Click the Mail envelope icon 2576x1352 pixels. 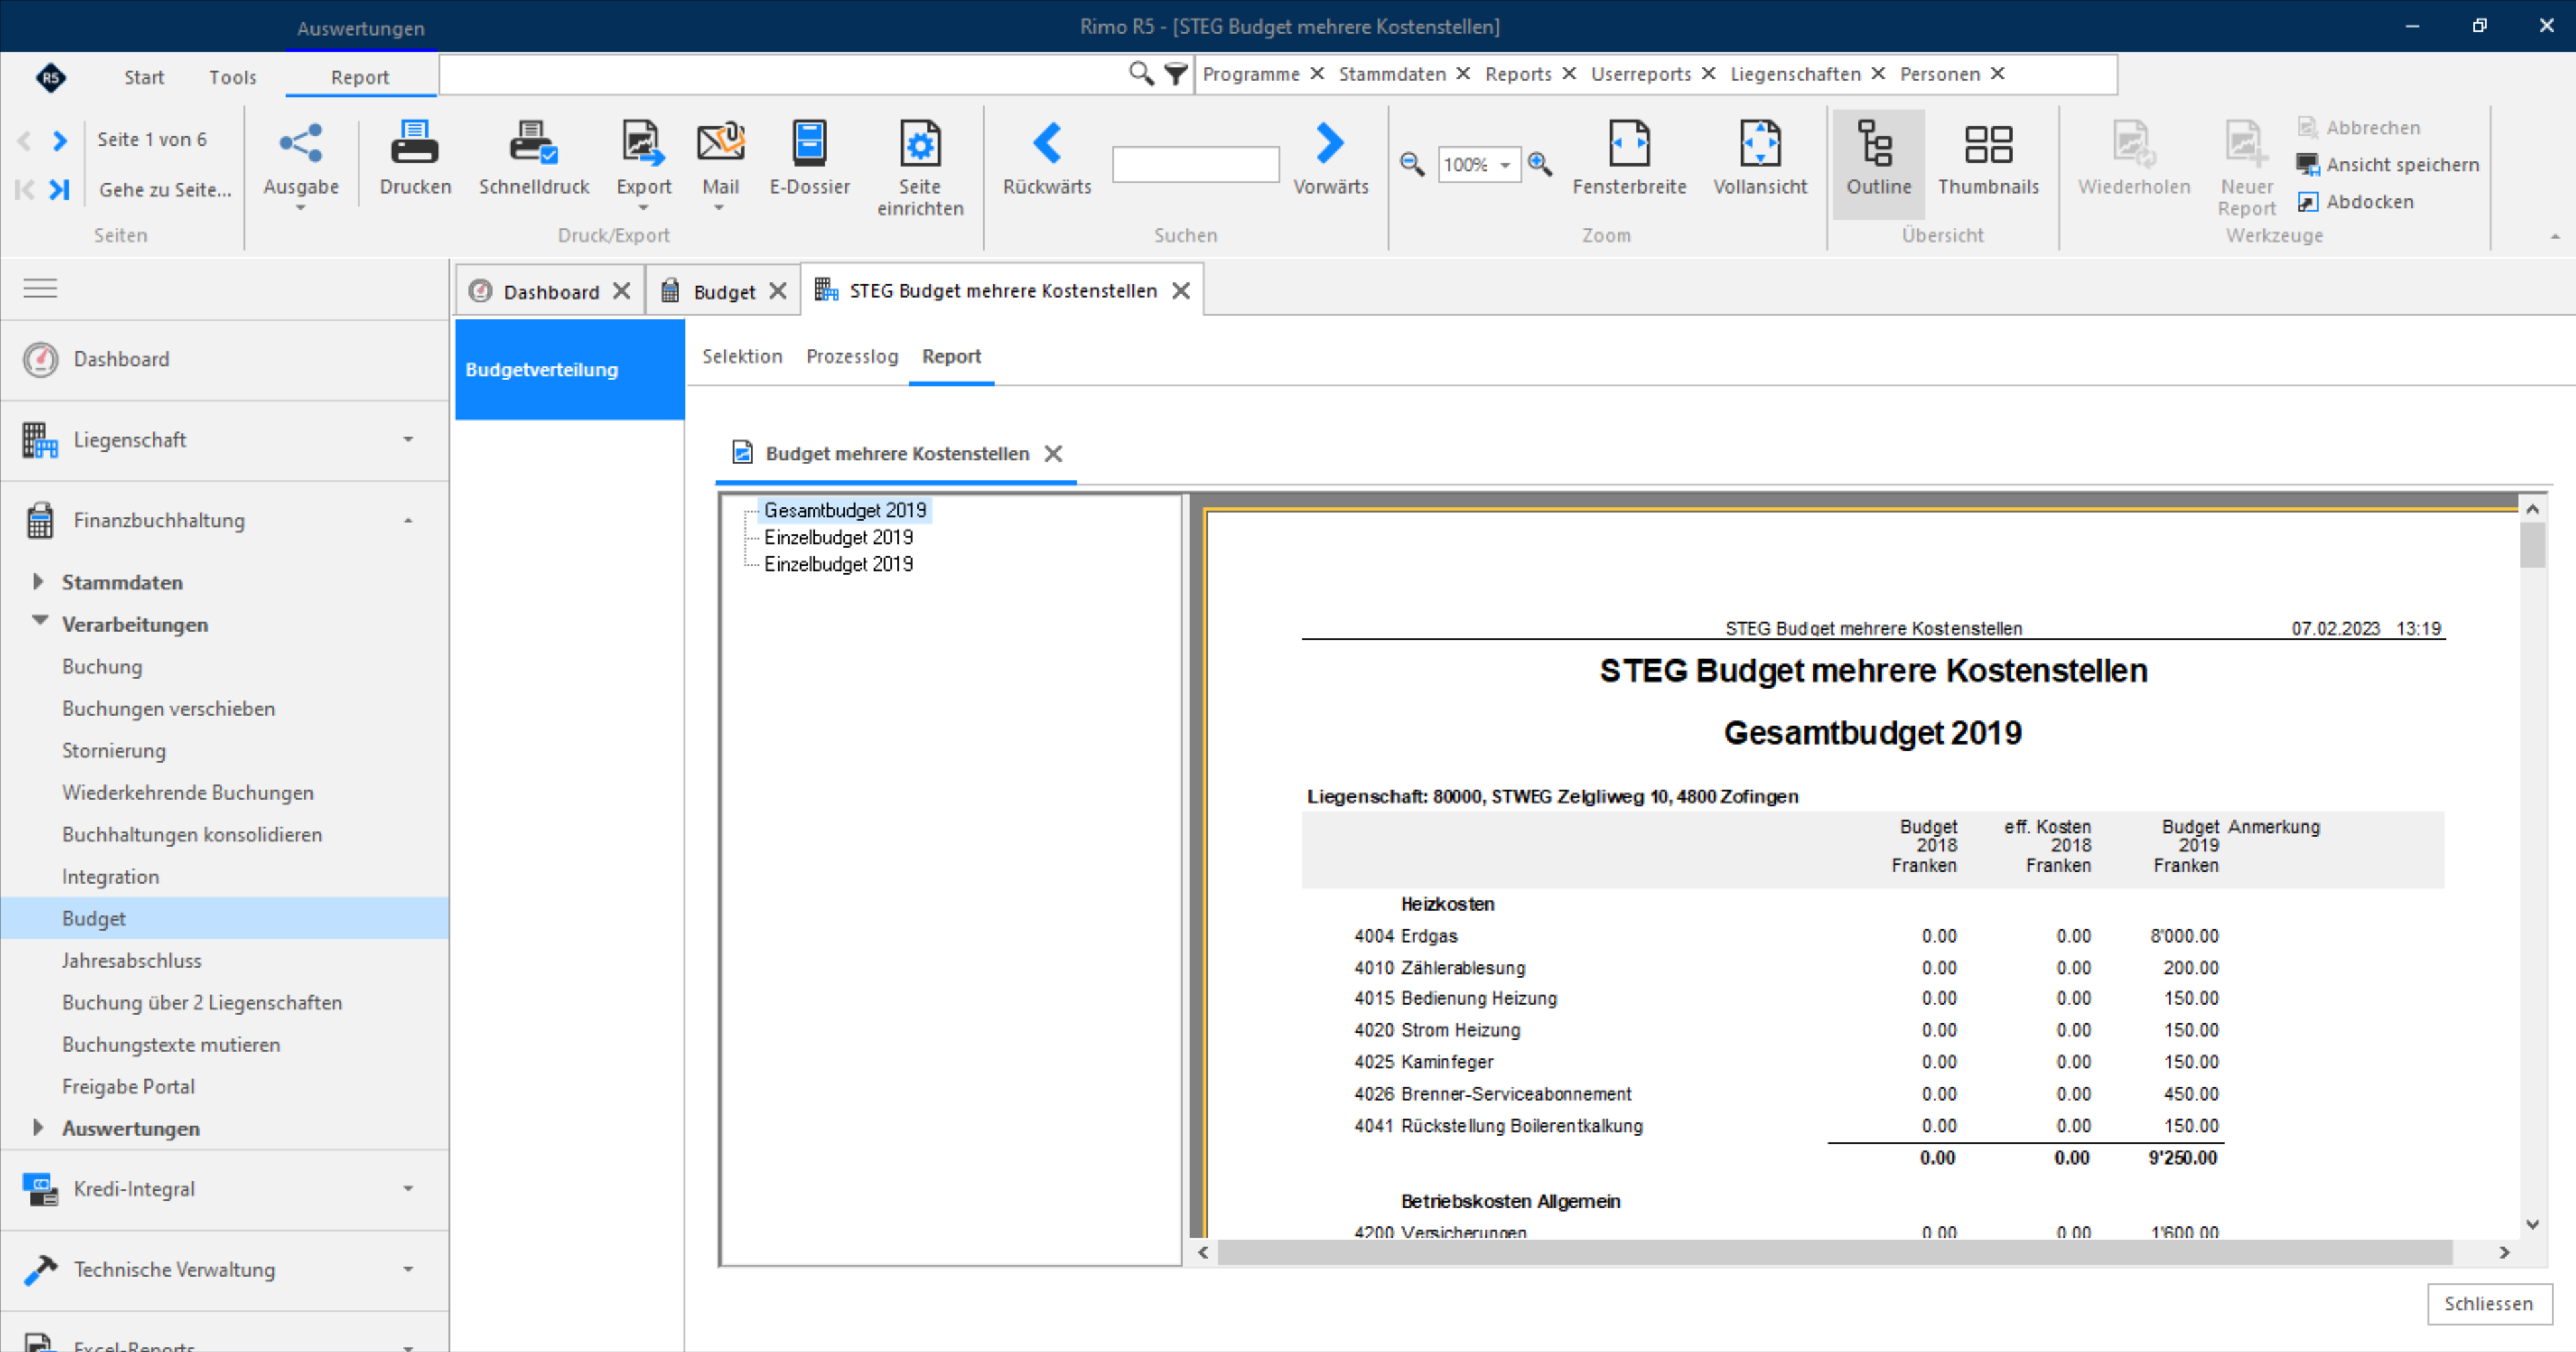[x=720, y=143]
